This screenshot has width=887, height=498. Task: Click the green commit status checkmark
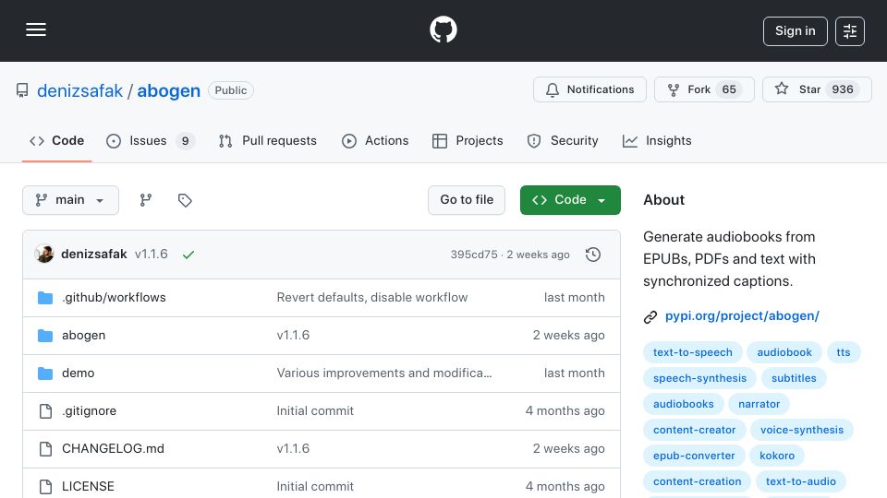188,255
